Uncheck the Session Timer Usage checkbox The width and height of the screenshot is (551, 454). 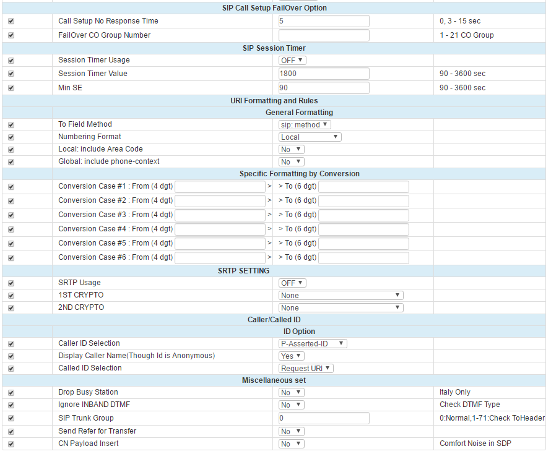pos(11,61)
